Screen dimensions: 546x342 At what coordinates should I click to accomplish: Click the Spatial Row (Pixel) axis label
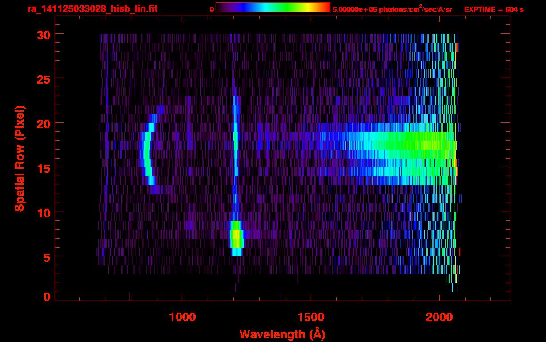click(19, 158)
